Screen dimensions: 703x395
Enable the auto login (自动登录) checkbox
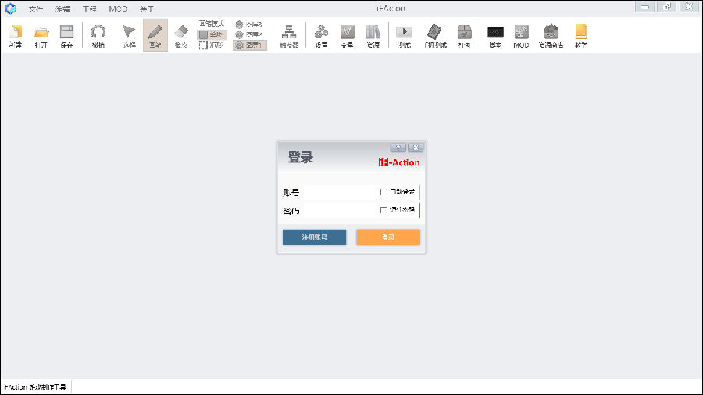pyautogui.click(x=384, y=192)
